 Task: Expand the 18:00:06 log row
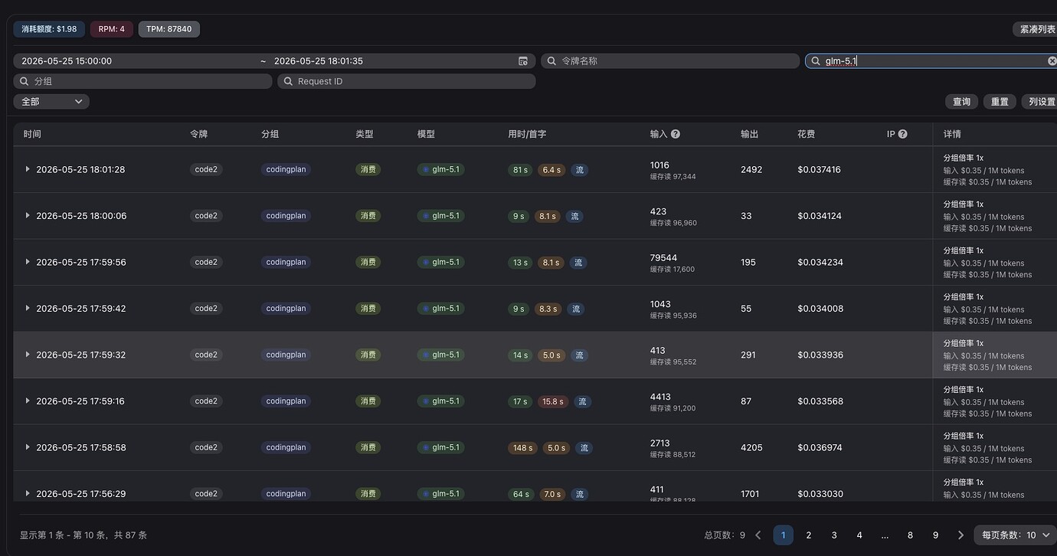[28, 216]
